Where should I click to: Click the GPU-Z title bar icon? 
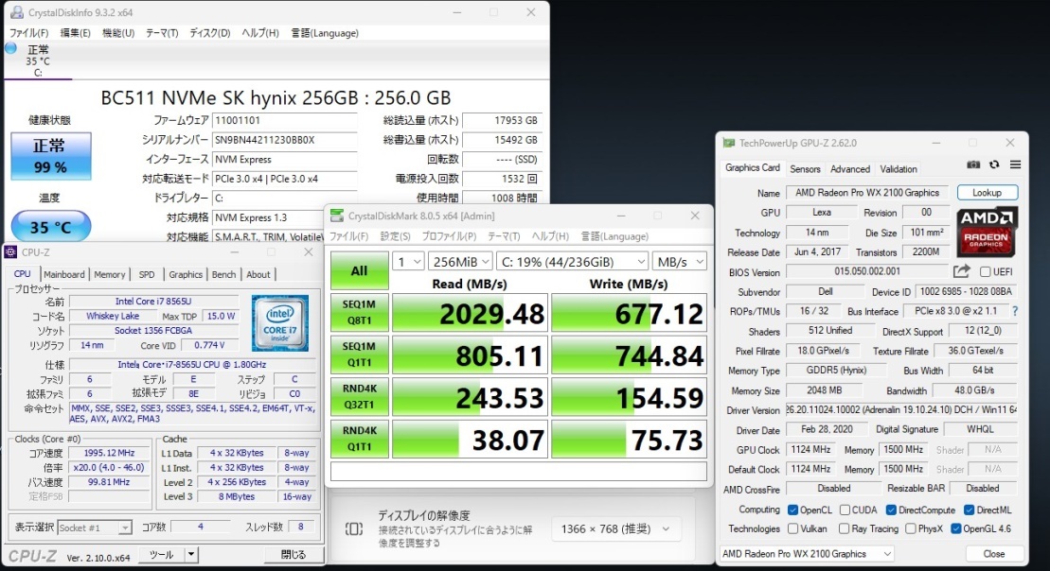click(729, 143)
